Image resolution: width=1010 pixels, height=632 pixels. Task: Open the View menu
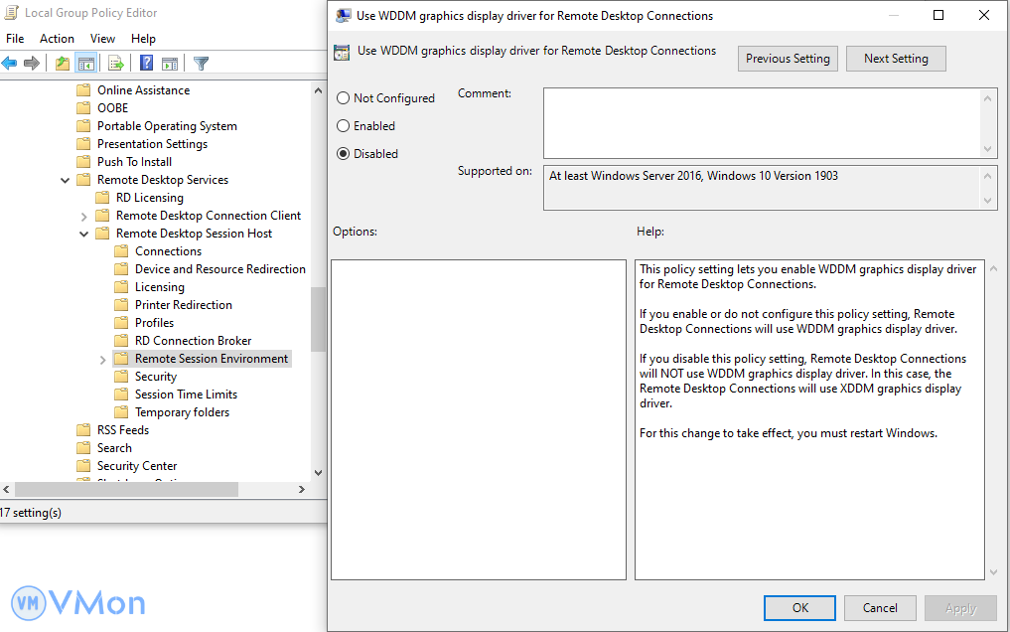[102, 39]
